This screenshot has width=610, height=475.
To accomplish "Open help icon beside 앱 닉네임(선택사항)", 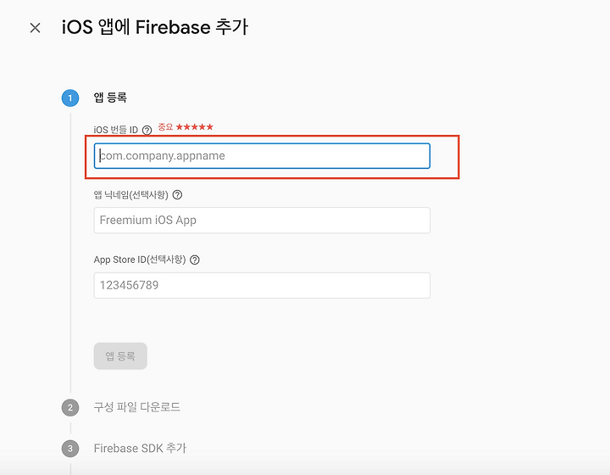I will 177,195.
